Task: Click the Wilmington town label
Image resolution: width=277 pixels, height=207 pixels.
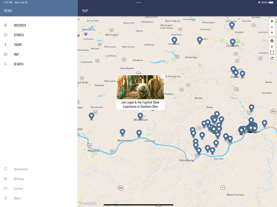Action: pyautogui.click(x=112, y=35)
